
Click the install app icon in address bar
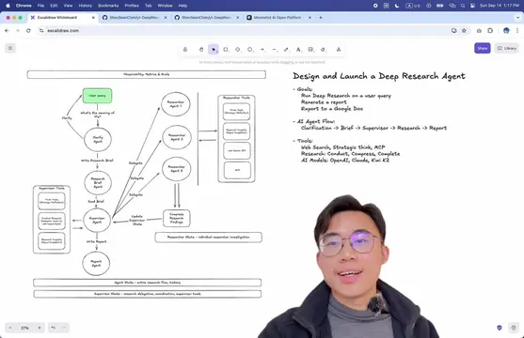click(453, 30)
